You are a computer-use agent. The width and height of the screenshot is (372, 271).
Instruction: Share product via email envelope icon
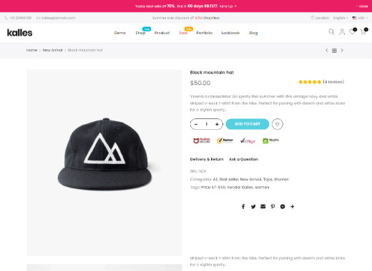point(263,206)
